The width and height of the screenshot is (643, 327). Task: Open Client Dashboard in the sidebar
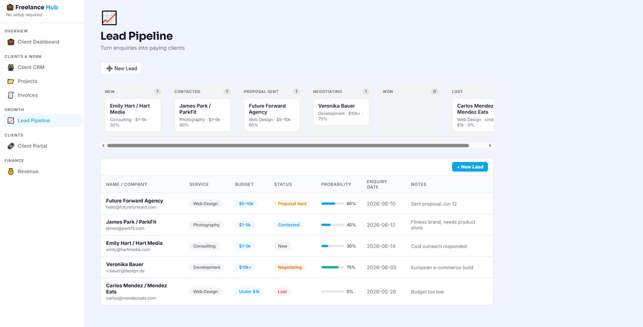pyautogui.click(x=42, y=42)
